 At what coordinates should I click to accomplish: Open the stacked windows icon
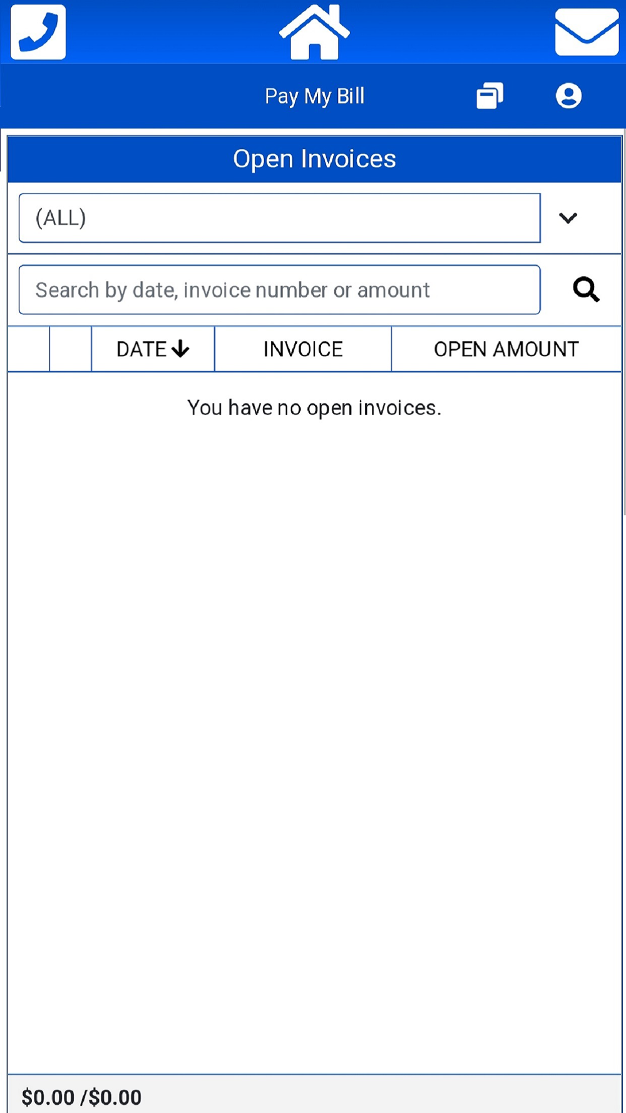490,96
